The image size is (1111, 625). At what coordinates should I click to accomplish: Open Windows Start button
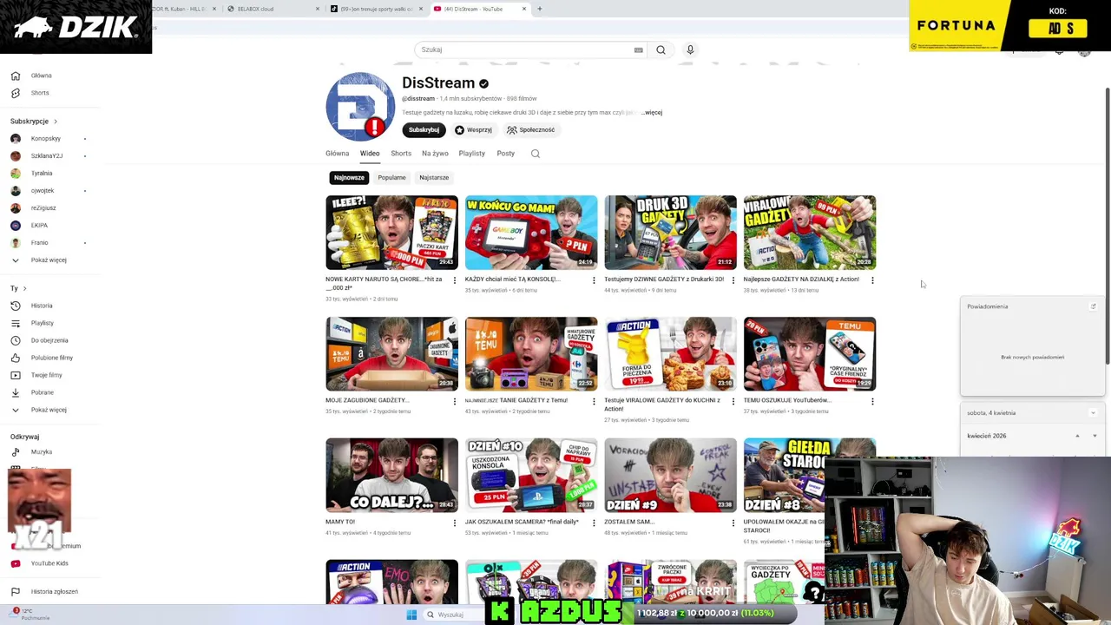pos(411,615)
